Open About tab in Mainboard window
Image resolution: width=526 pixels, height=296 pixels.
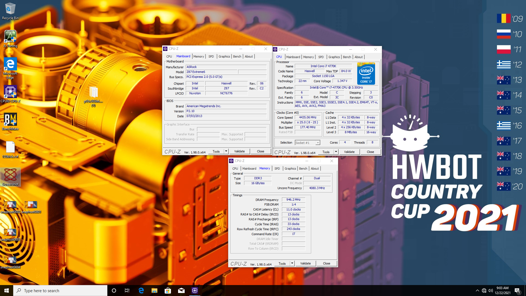249,56
